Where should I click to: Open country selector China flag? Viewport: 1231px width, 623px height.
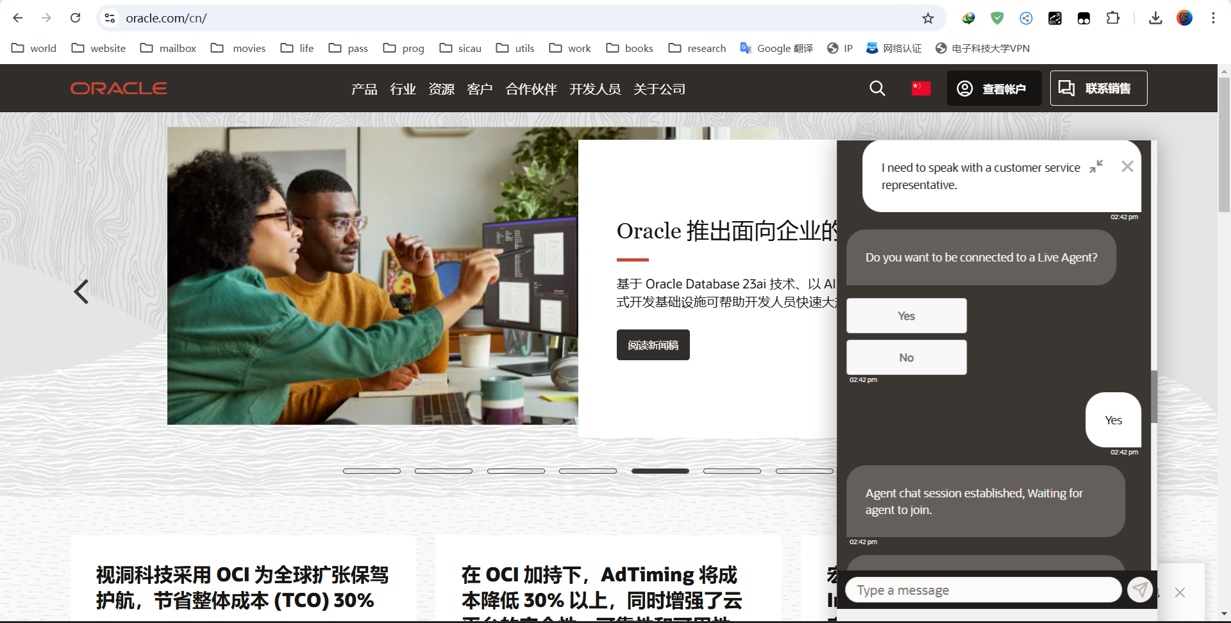click(x=921, y=88)
